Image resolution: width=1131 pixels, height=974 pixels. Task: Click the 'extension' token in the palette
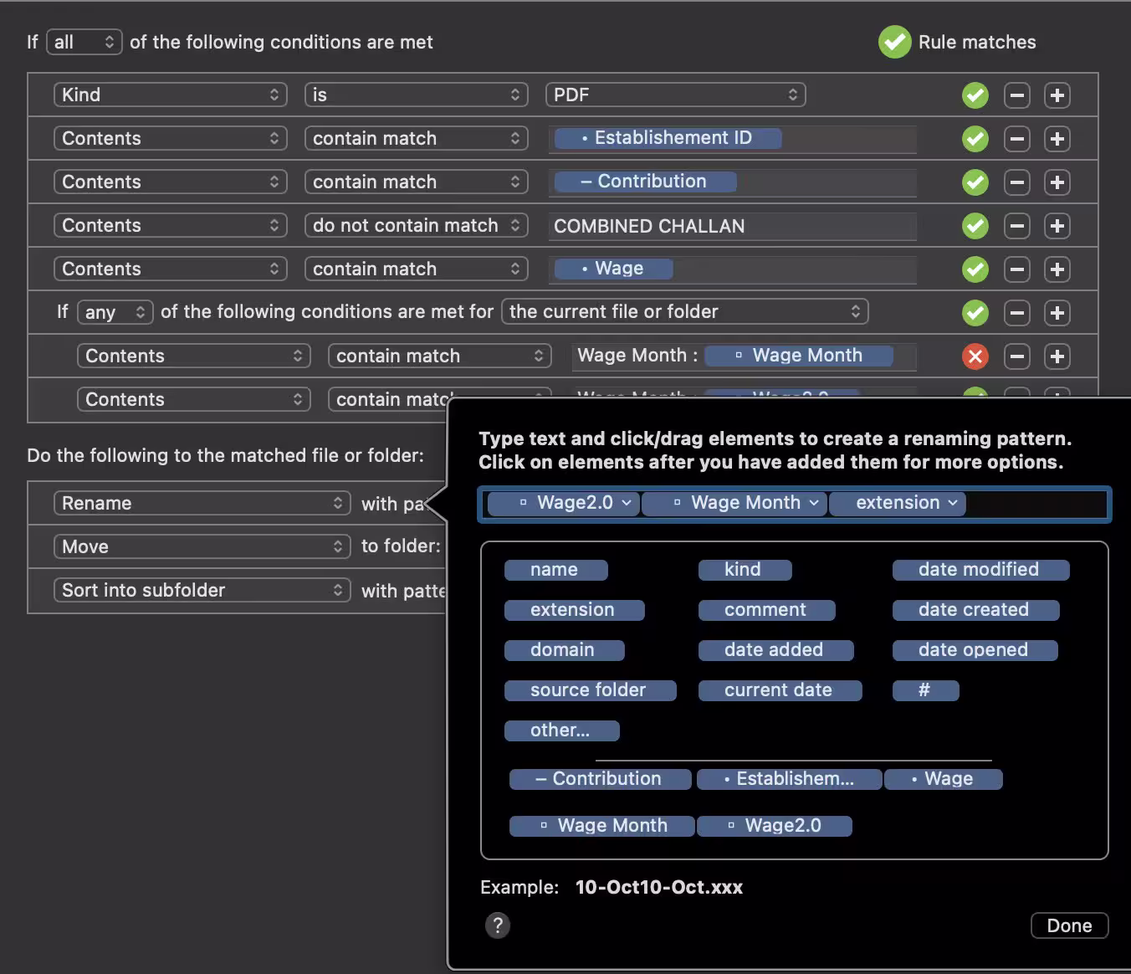[574, 610]
